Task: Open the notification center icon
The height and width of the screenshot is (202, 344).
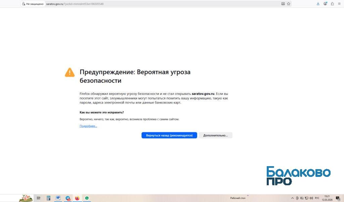Action: tap(338, 198)
